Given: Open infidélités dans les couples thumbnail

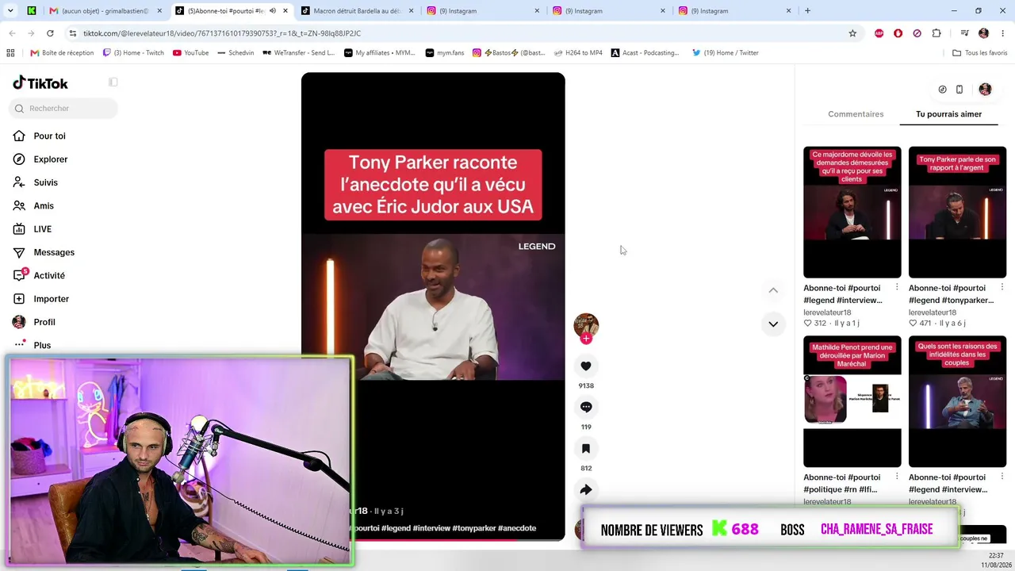Looking at the screenshot, I should [x=957, y=401].
